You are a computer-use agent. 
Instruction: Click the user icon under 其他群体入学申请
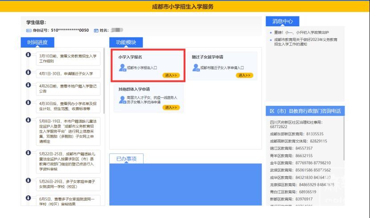pos(122,100)
